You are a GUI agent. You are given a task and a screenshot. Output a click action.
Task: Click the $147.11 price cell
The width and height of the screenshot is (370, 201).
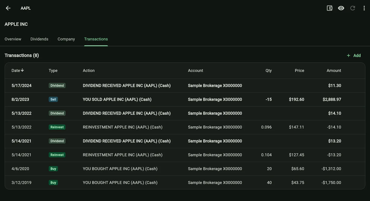click(297, 127)
